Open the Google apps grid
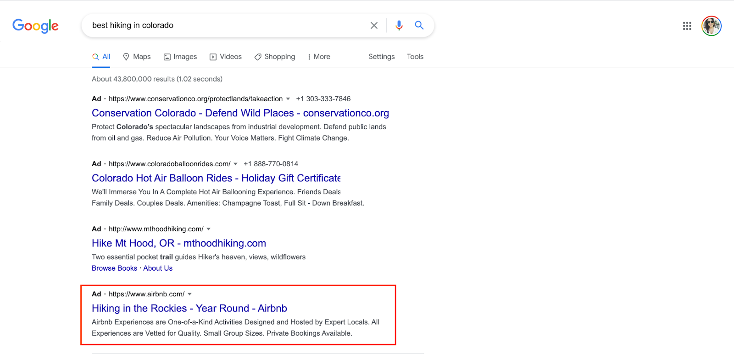Screen dimensions: 734x354 pos(687,26)
